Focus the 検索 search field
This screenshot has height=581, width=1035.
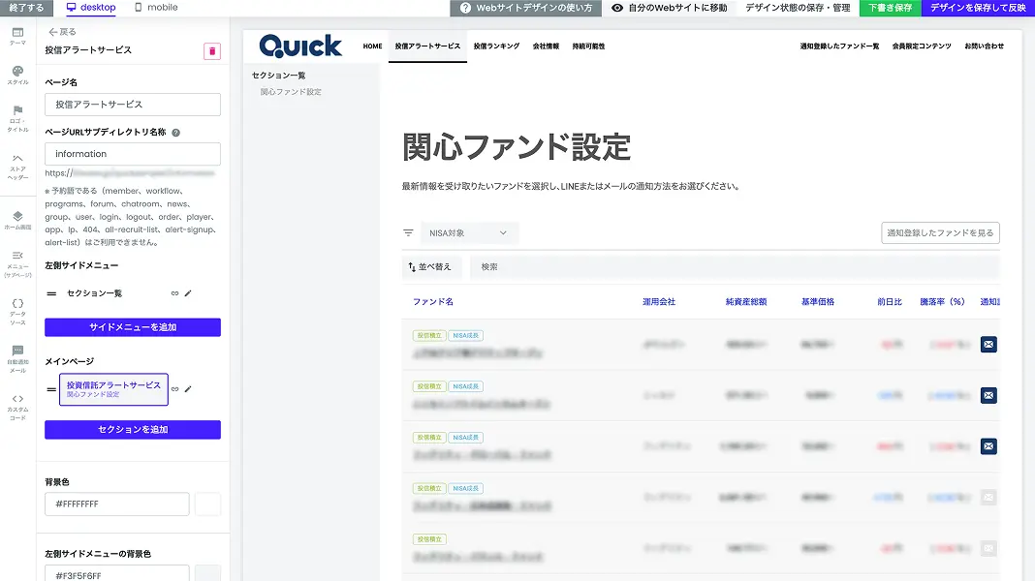(735, 267)
